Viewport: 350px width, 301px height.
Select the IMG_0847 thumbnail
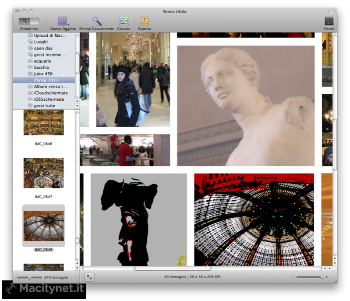[x=43, y=173]
